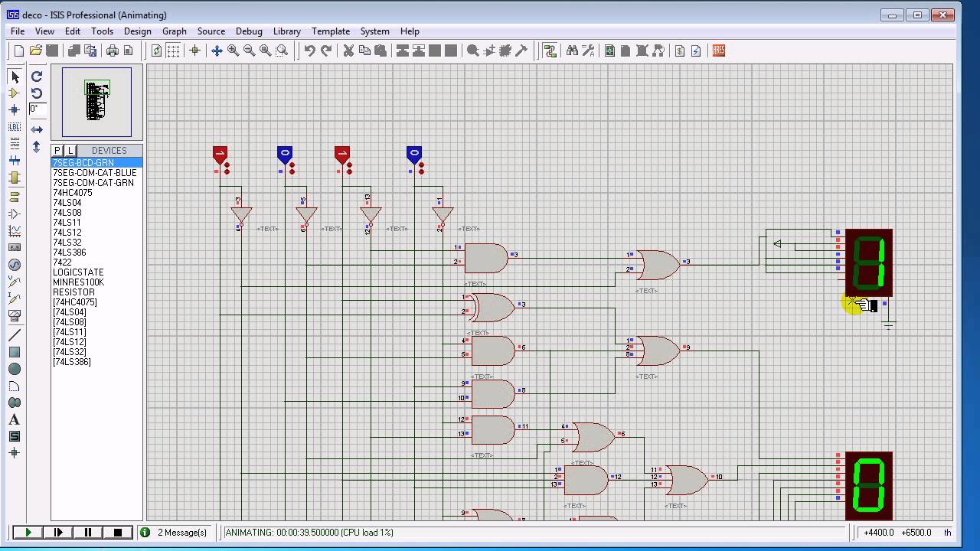Open the File menu
This screenshot has height=551, width=980.
point(18,31)
